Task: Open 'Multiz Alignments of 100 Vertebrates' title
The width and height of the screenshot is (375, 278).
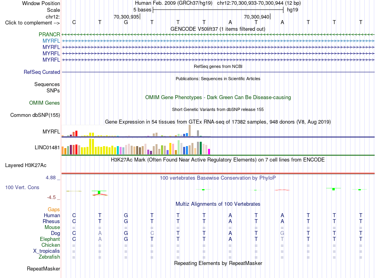Action: pos(218,204)
